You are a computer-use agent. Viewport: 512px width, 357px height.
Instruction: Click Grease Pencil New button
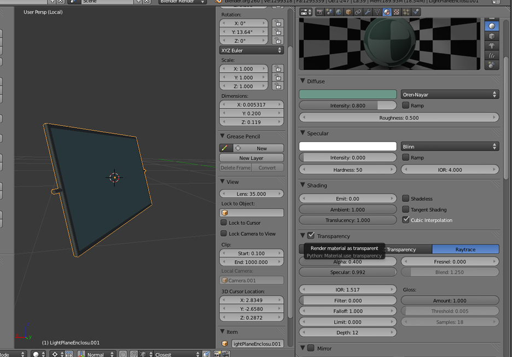[x=258, y=148]
